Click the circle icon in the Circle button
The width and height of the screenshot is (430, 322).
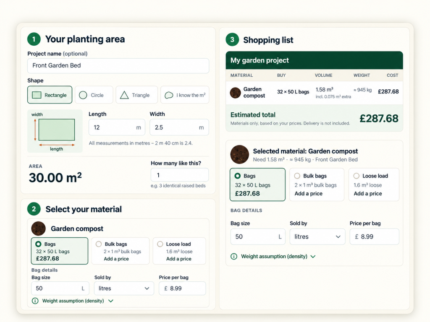coord(83,95)
